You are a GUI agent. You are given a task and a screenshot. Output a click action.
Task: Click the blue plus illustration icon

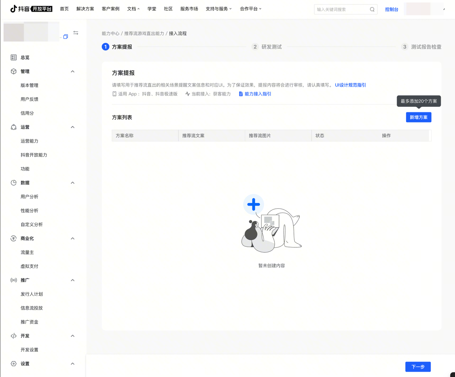click(253, 204)
